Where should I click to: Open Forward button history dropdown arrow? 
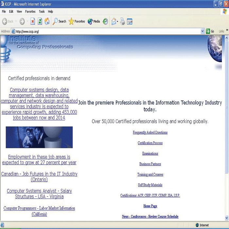coord(27,21)
